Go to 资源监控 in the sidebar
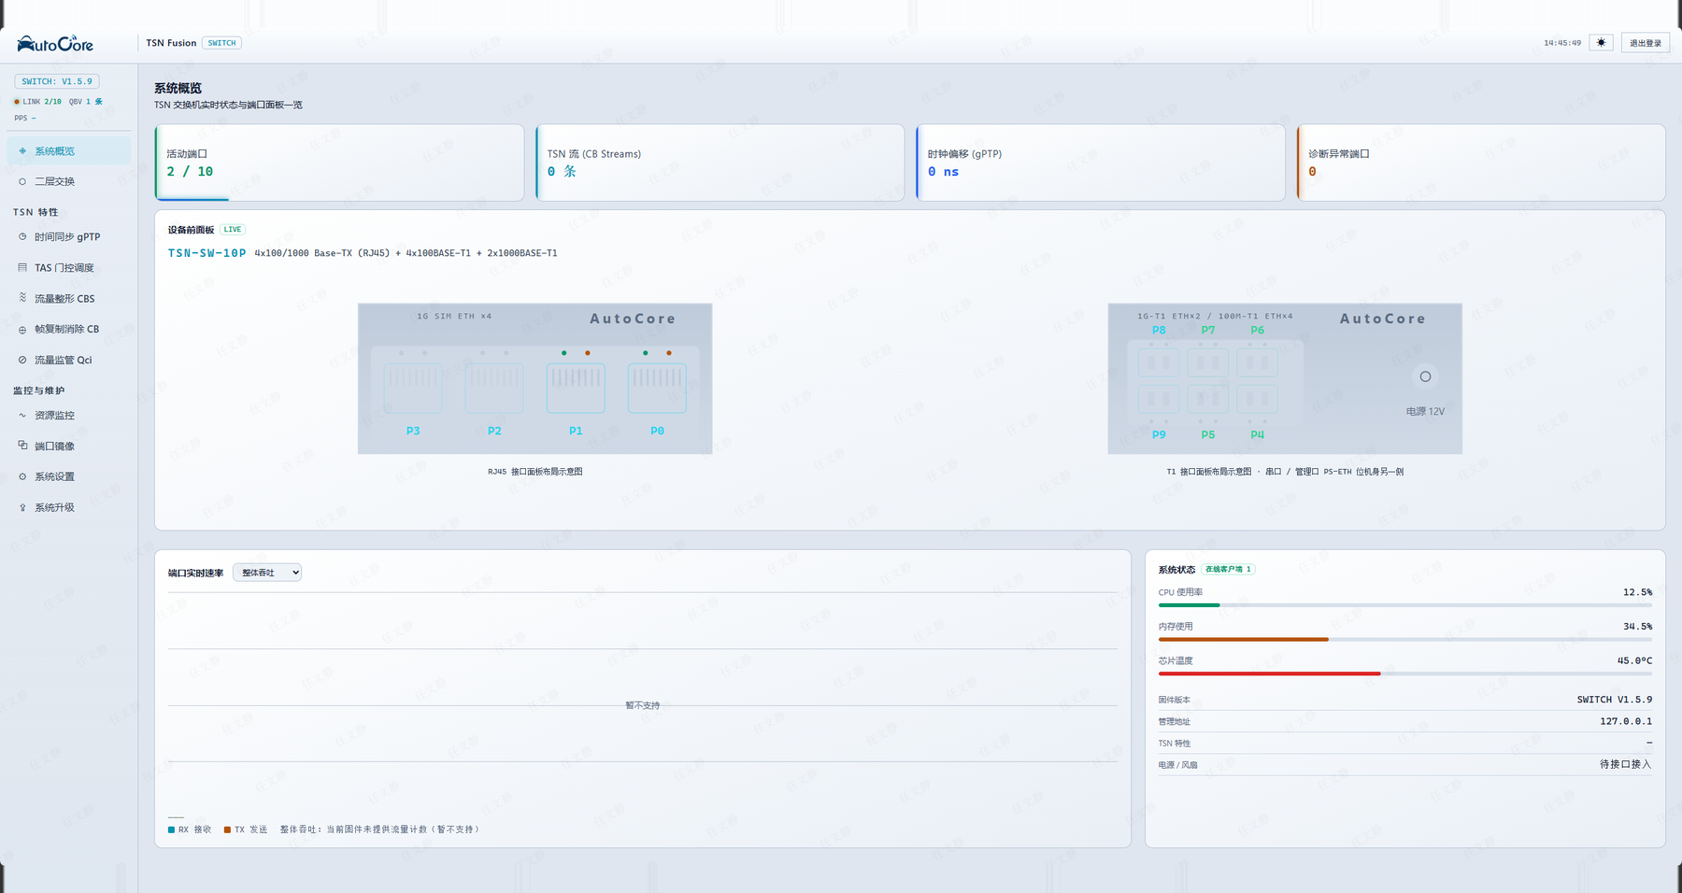 [68, 416]
